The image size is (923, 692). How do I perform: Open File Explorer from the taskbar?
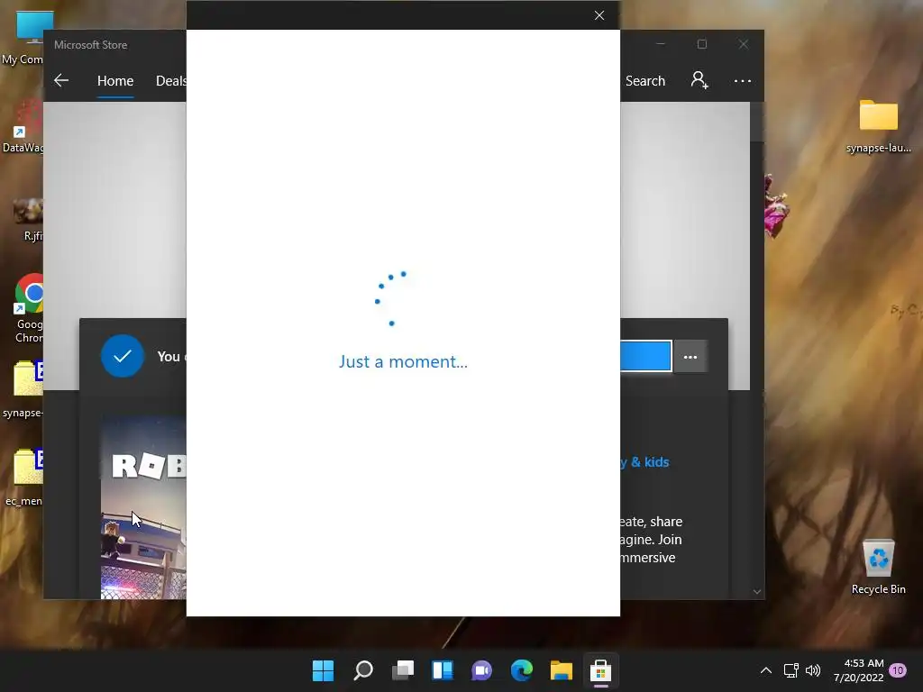(x=561, y=670)
